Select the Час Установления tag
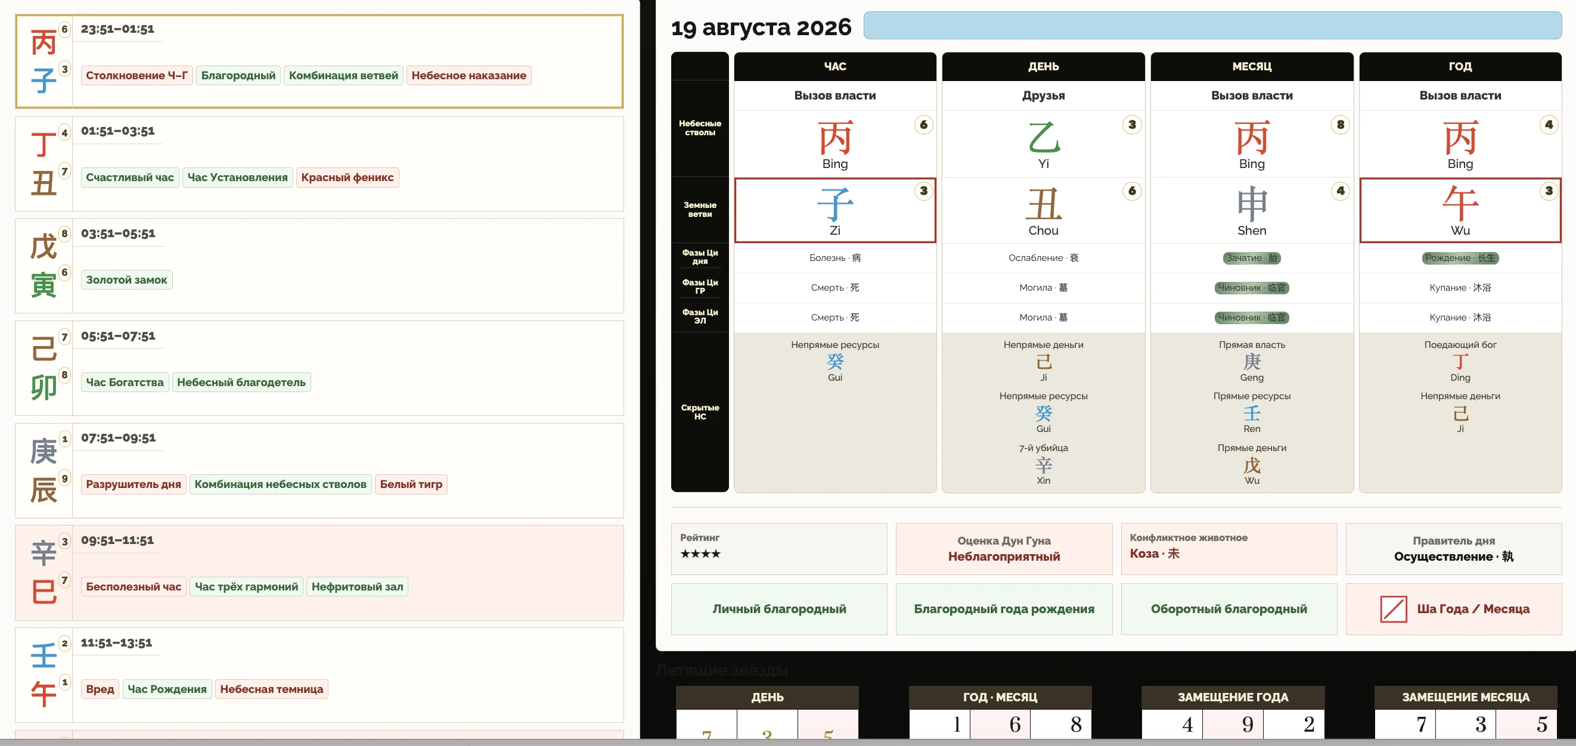1576x746 pixels. pos(237,178)
